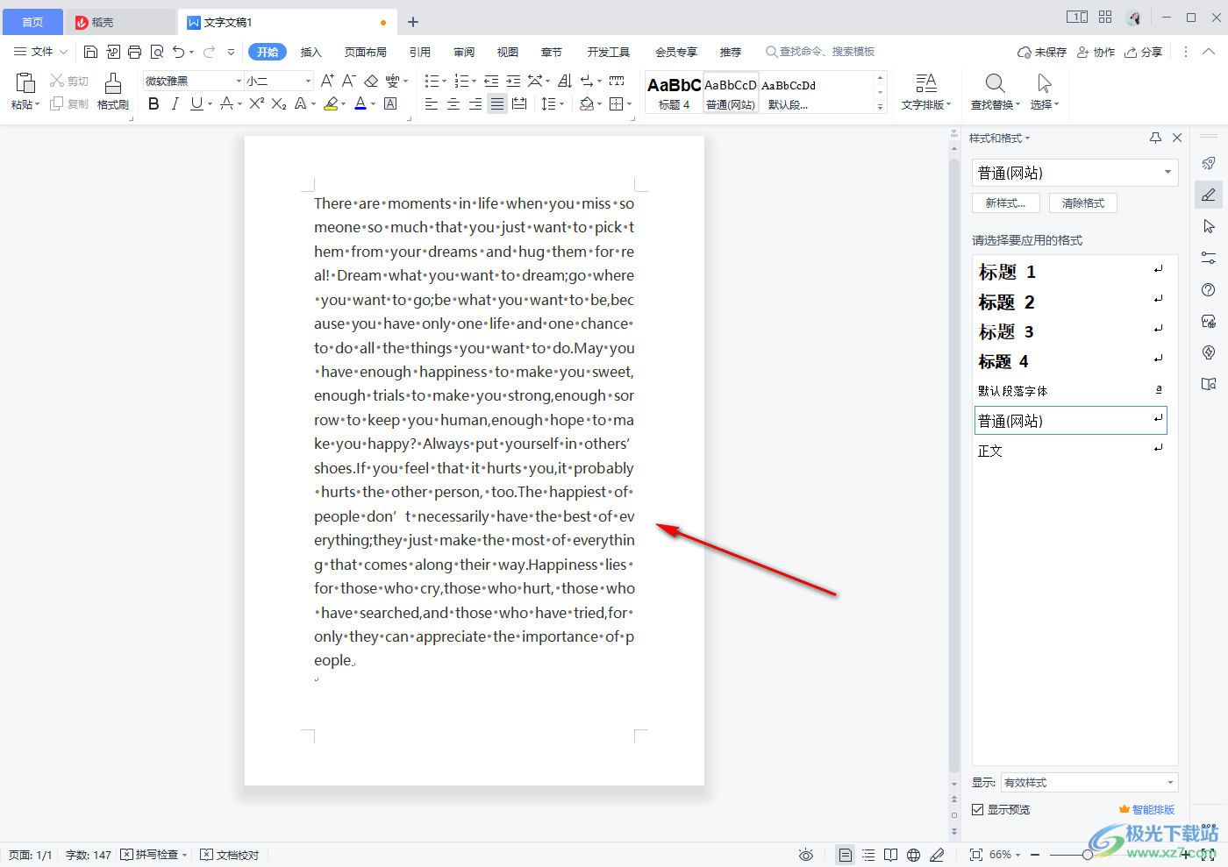1228x867 pixels.
Task: Center align the paragraph
Action: 453,103
